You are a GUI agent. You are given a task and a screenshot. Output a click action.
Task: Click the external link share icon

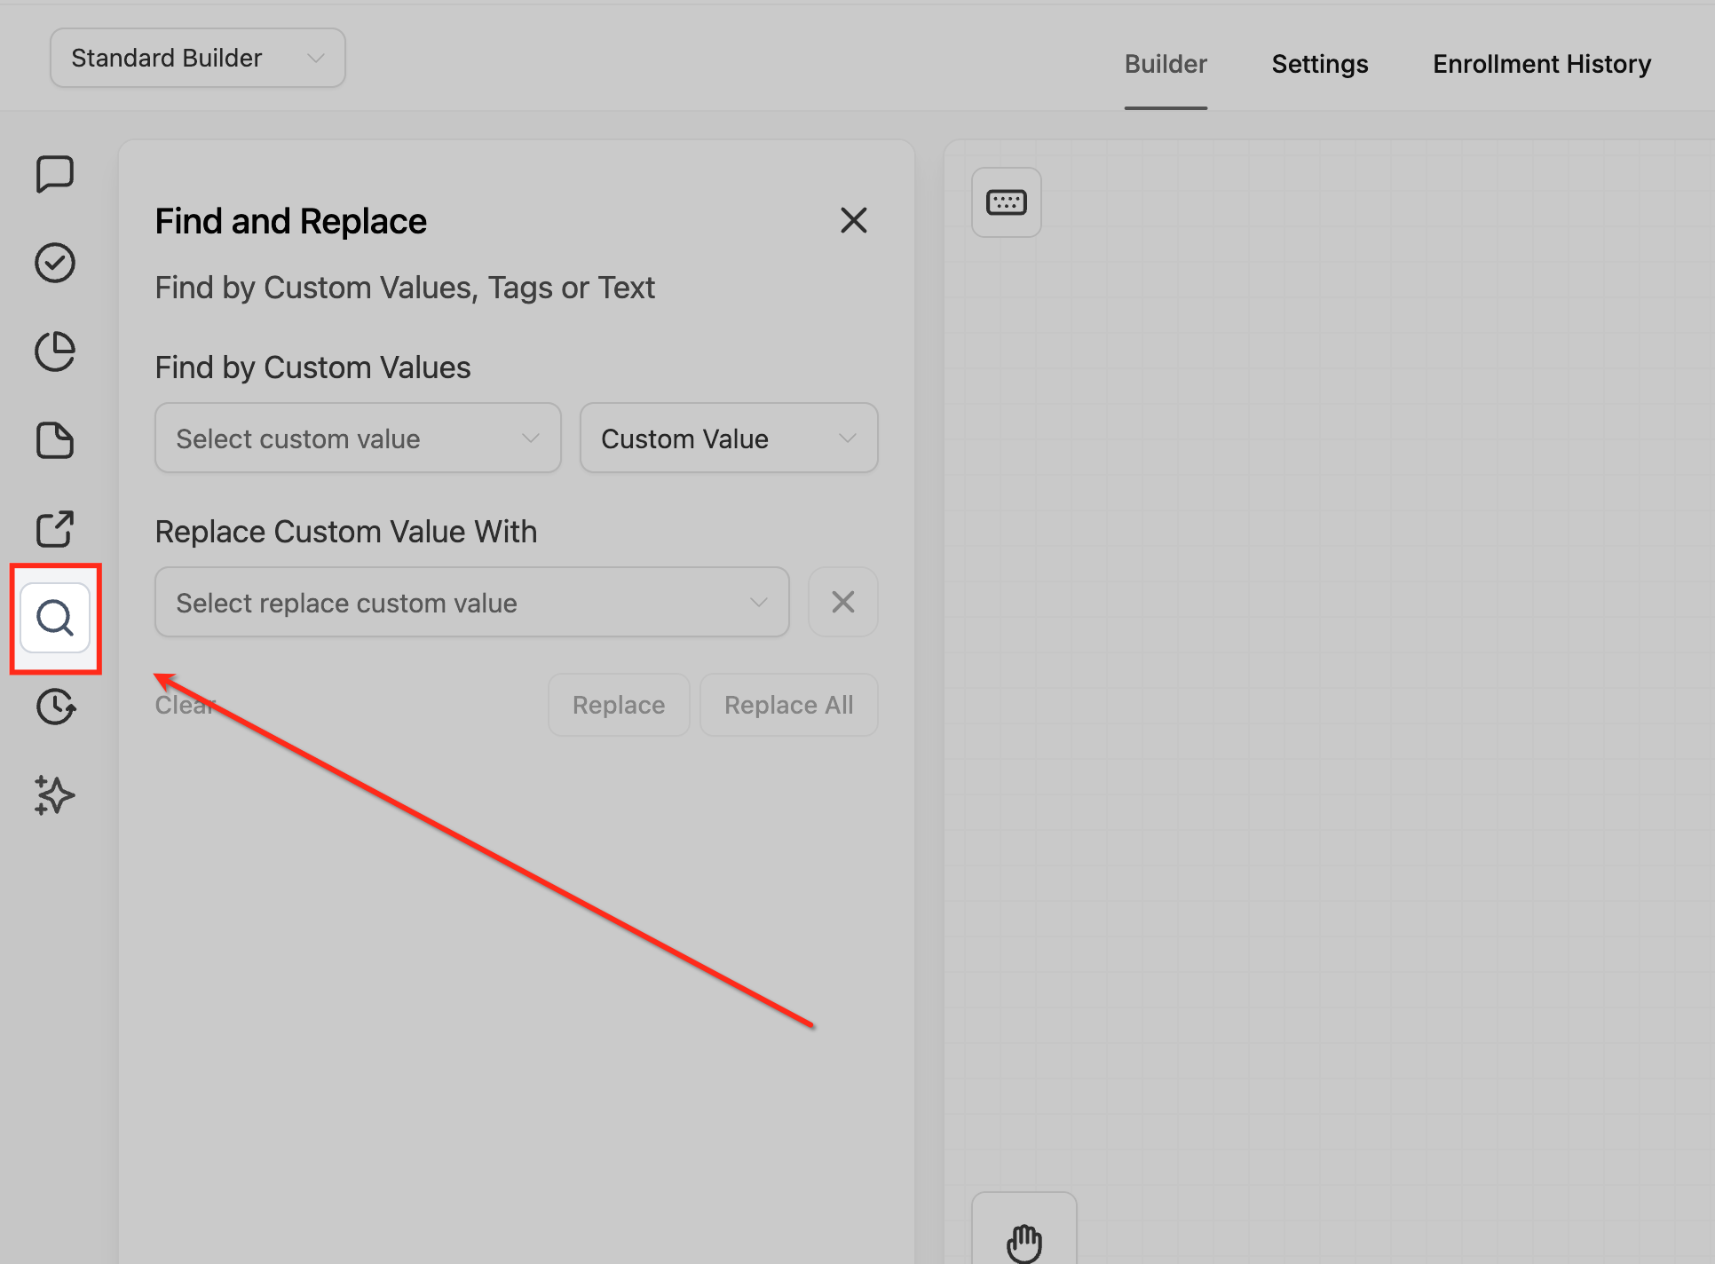tap(55, 529)
